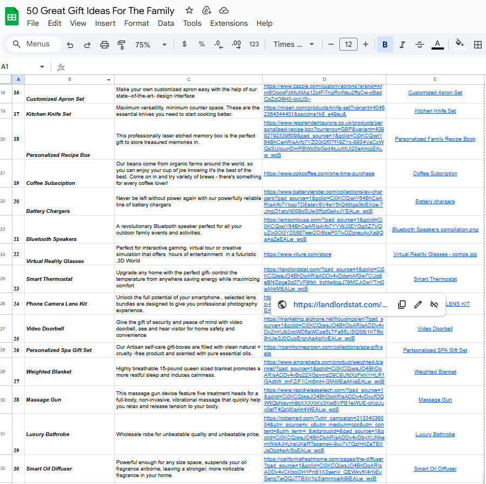486x484 pixels.
Task: Check the cloud save status icon
Action: [x=224, y=11]
